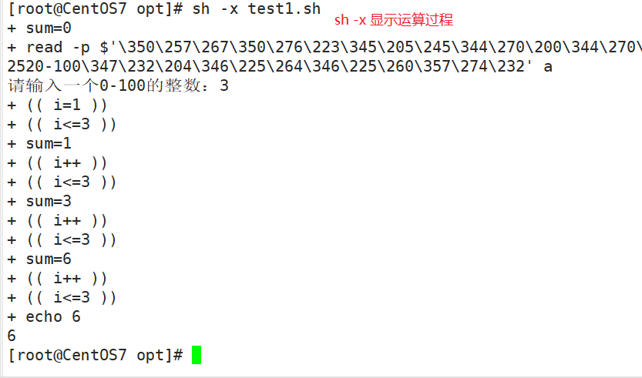This screenshot has width=642, height=378.
Task: Click the '+ sum=6' output line
Action: pyautogui.click(x=39, y=259)
